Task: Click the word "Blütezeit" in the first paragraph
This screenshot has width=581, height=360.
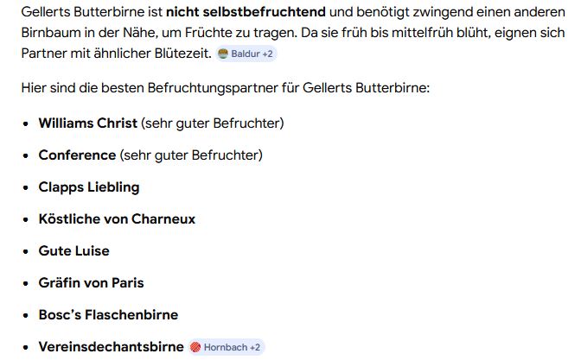Action: [x=180, y=53]
